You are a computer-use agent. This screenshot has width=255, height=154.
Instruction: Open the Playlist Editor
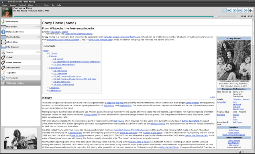[20, 37]
